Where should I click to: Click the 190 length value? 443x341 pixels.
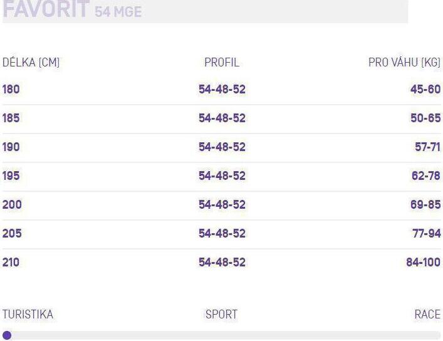pos(11,147)
